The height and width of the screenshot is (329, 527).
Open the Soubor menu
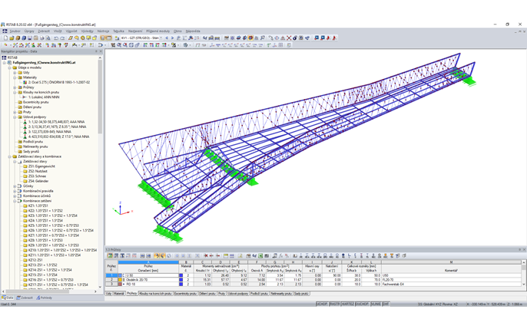click(15, 31)
